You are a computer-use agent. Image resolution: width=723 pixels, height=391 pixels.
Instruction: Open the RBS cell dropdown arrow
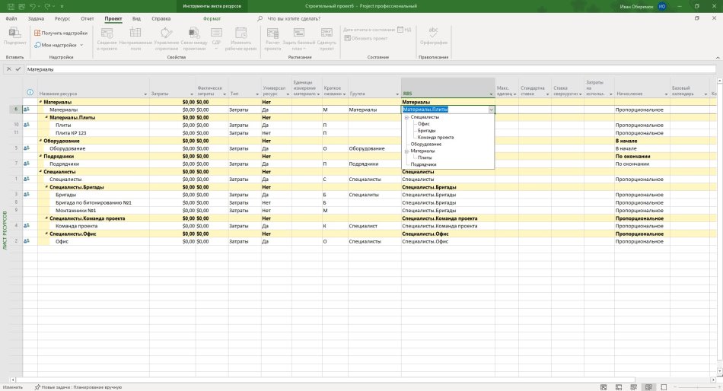491,110
